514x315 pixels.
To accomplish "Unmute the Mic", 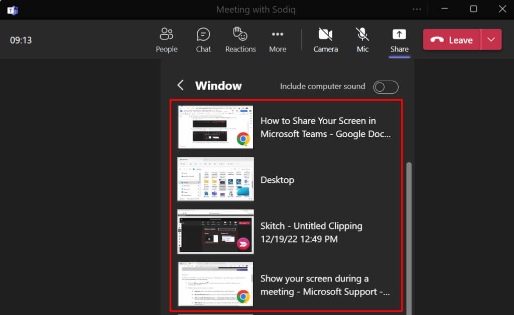I will pos(362,40).
